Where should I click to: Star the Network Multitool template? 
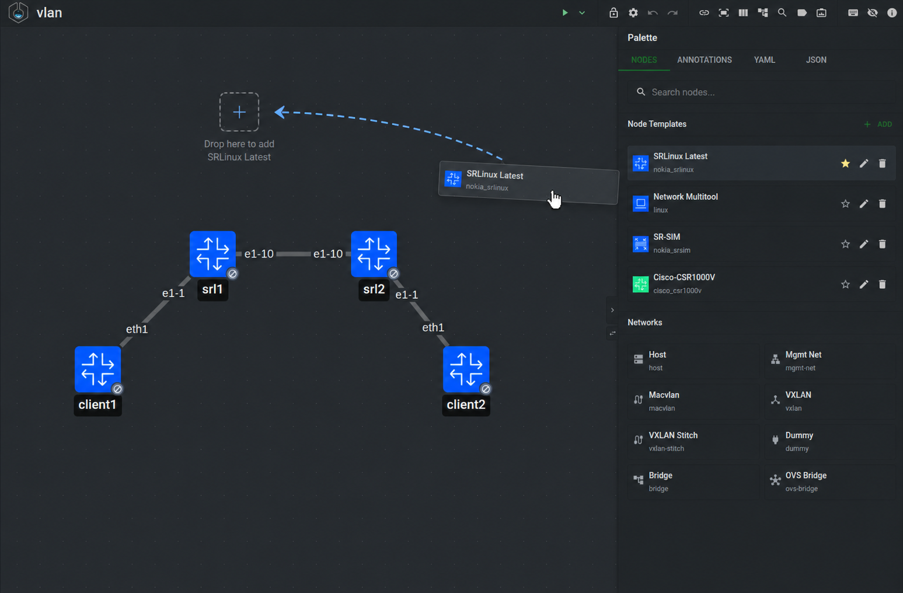click(x=845, y=204)
